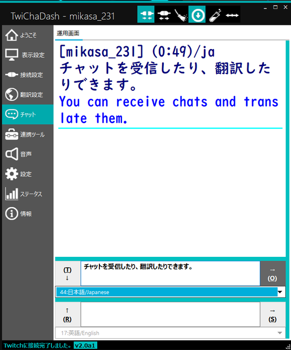Minimize the TwiChaDash window
This screenshot has height=350, width=291.
point(266,7)
